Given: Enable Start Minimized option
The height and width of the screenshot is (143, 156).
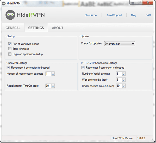Looking at the screenshot, I should pyautogui.click(x=10, y=49).
